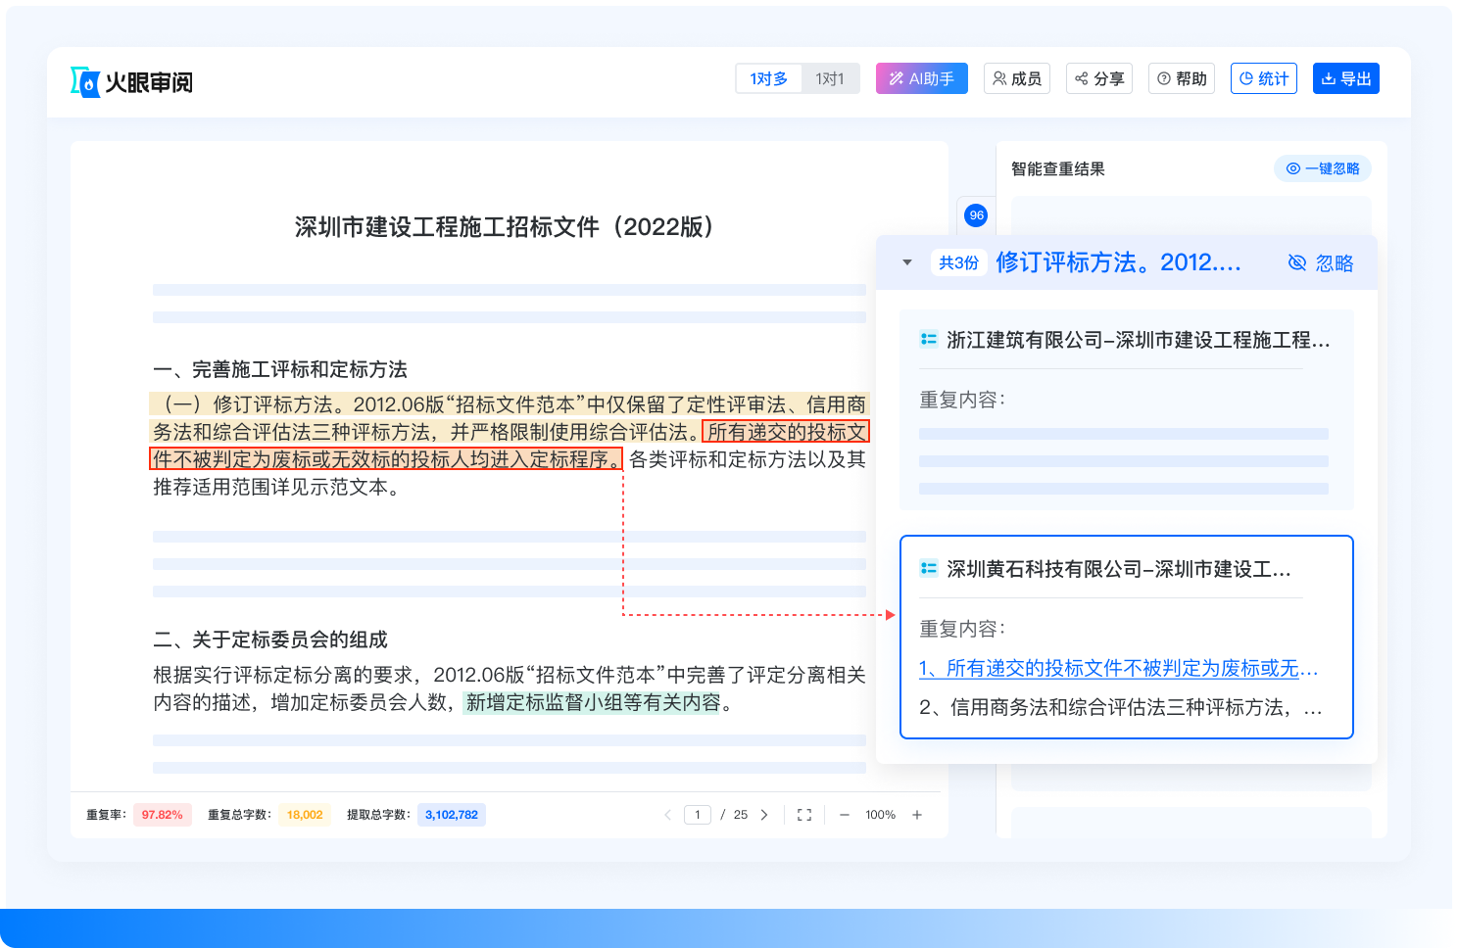Click the 智能查重结果 panel title
This screenshot has height=948, width=1458.
coord(1058,168)
